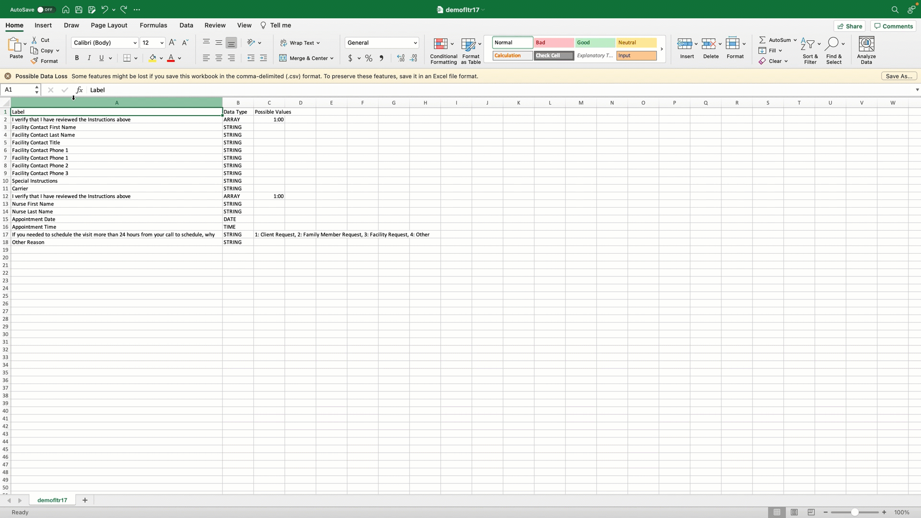The image size is (921, 518).
Task: Click the Save icon in title bar
Action: point(79,10)
